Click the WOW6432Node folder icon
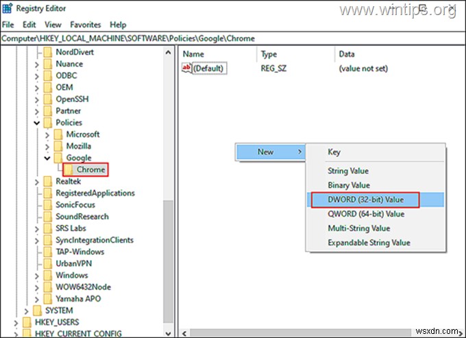 (48, 287)
